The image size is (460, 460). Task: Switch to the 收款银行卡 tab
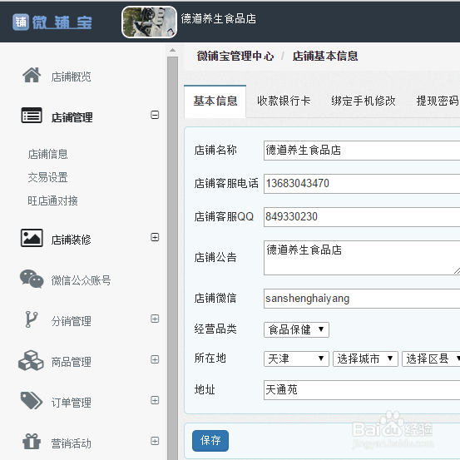coord(284,101)
